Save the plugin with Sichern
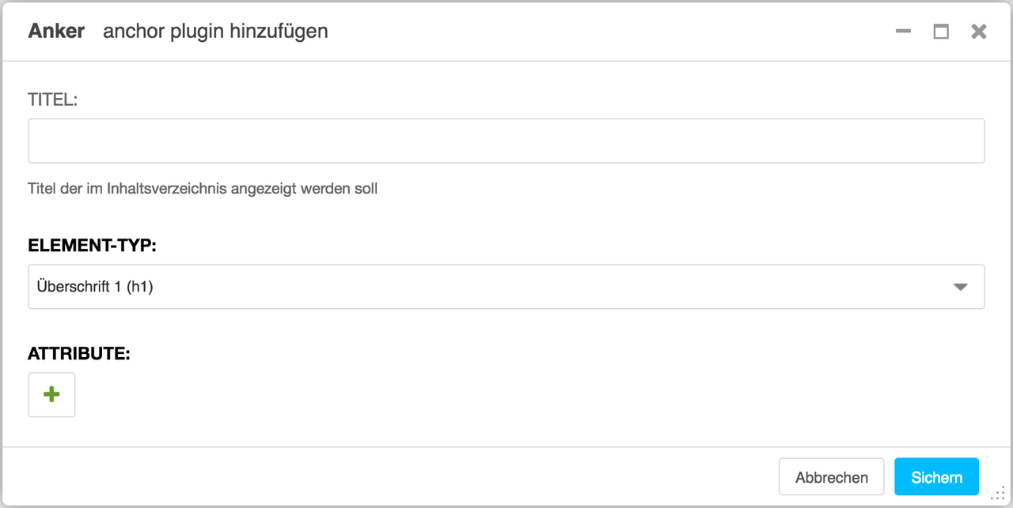Screen dimensions: 1013x508 point(937,477)
